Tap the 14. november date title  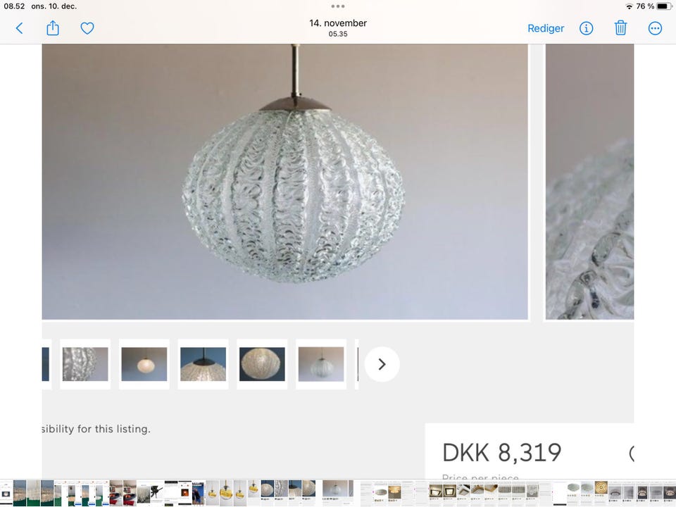point(337,23)
